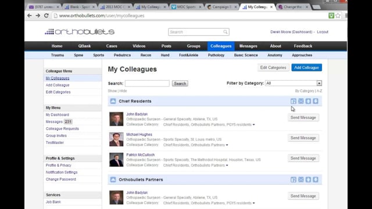Open the Groups menu item
372x209 pixels.
click(x=194, y=46)
